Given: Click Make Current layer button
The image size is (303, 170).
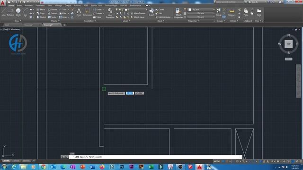Looking at the screenshot, I should click(x=138, y=13).
